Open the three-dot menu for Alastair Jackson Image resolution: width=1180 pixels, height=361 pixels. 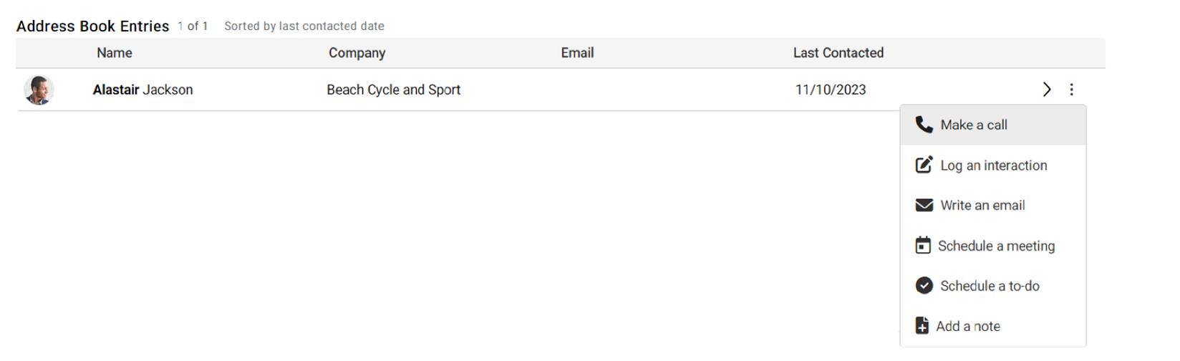(x=1071, y=90)
